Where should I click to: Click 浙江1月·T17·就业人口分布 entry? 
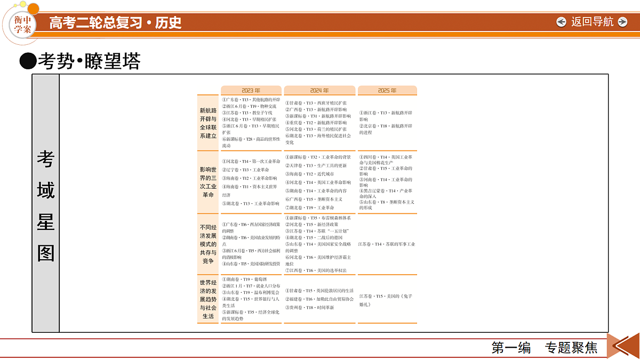coord(251,286)
